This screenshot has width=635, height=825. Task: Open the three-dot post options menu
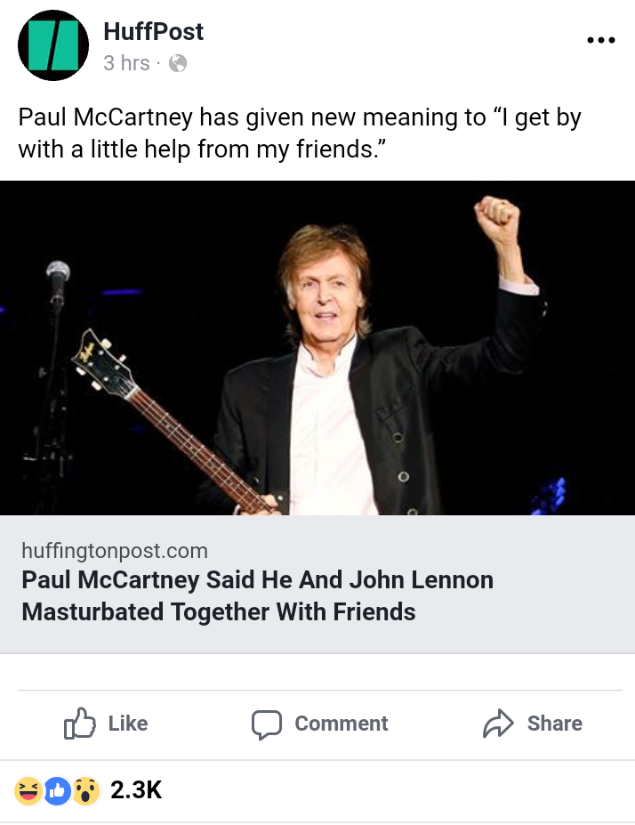tap(601, 40)
